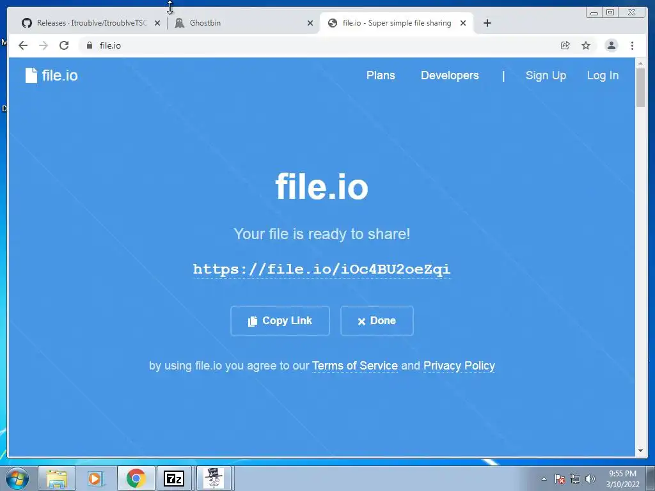Click Sign Up in header
This screenshot has width=655, height=491.
tap(546, 75)
